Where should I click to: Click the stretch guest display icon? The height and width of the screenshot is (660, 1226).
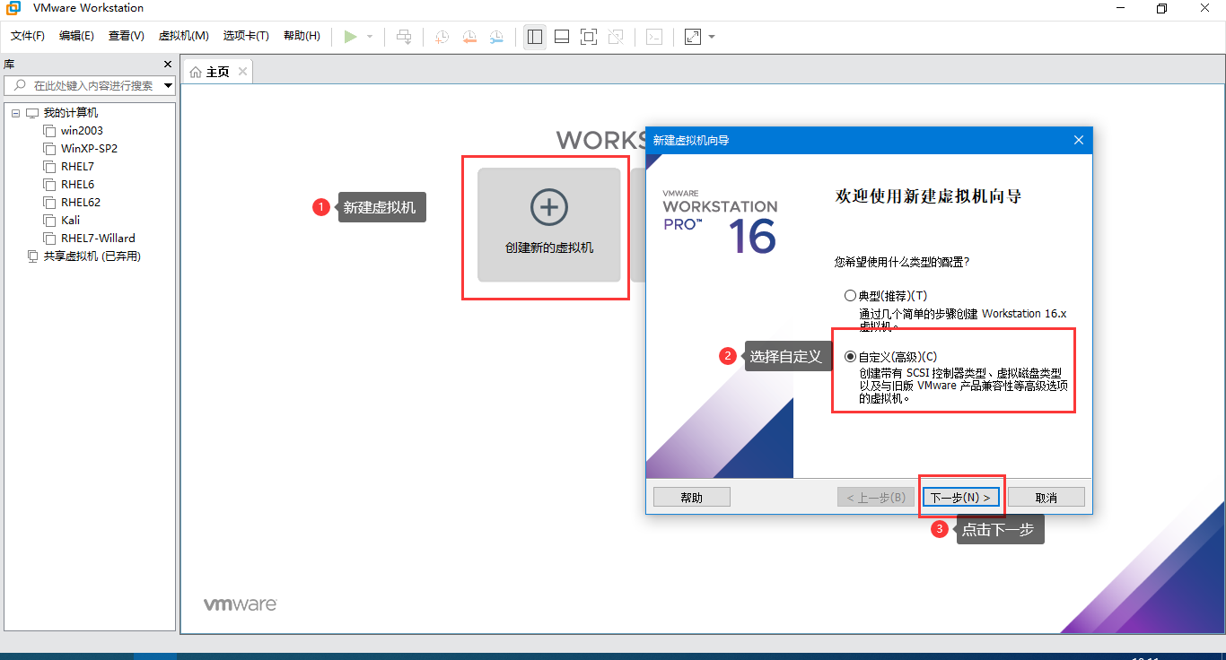tap(693, 37)
